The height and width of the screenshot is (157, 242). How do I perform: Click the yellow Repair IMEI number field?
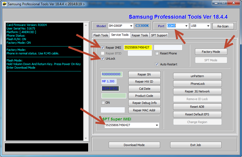(138, 47)
